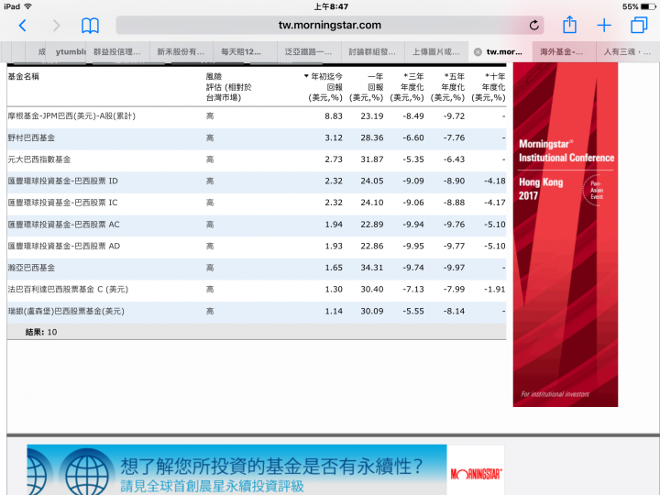Select the 31.87 one-year return value
Viewport: 660px width, 495px height.
[371, 159]
